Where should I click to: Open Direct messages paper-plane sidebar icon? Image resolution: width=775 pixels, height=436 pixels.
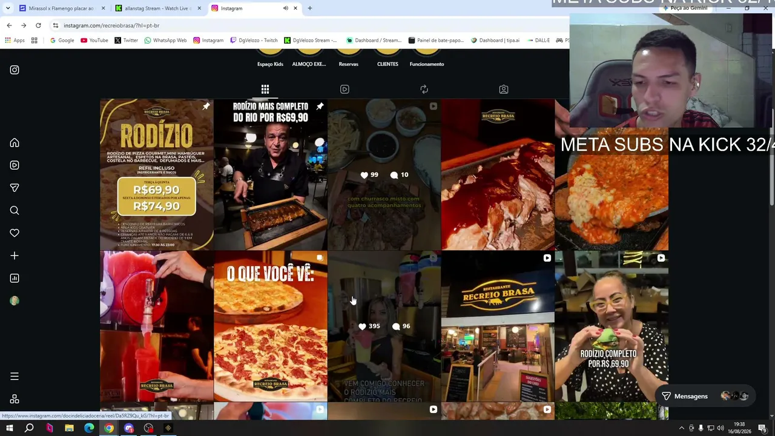click(x=15, y=188)
